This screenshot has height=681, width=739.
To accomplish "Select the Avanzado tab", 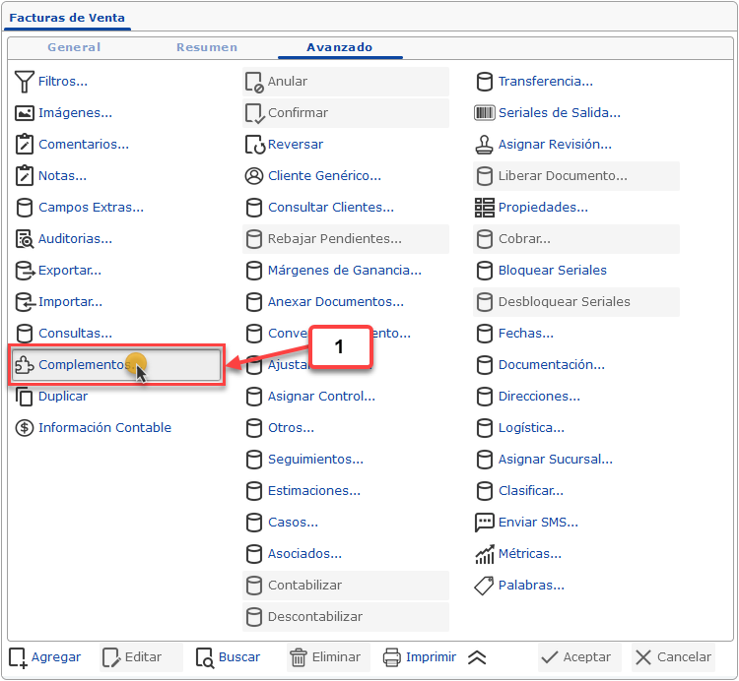I will 339,47.
